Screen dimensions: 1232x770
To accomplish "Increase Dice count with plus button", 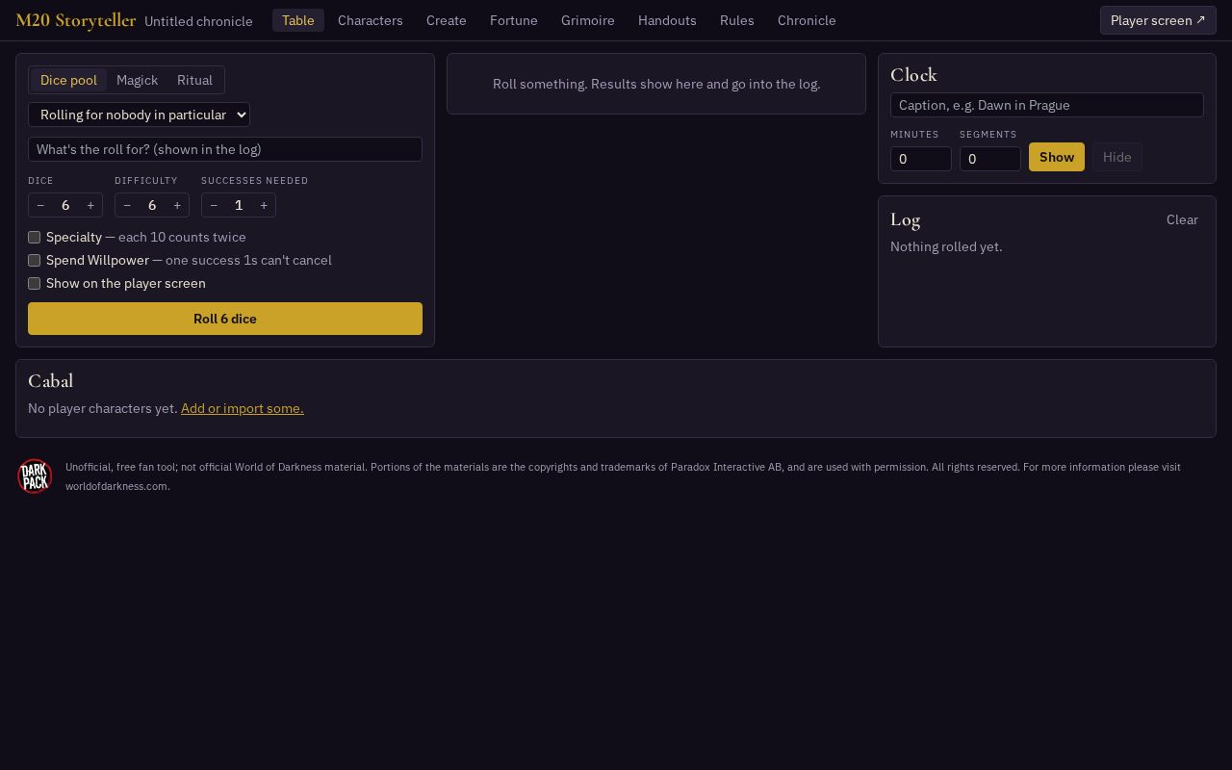I will 90,205.
